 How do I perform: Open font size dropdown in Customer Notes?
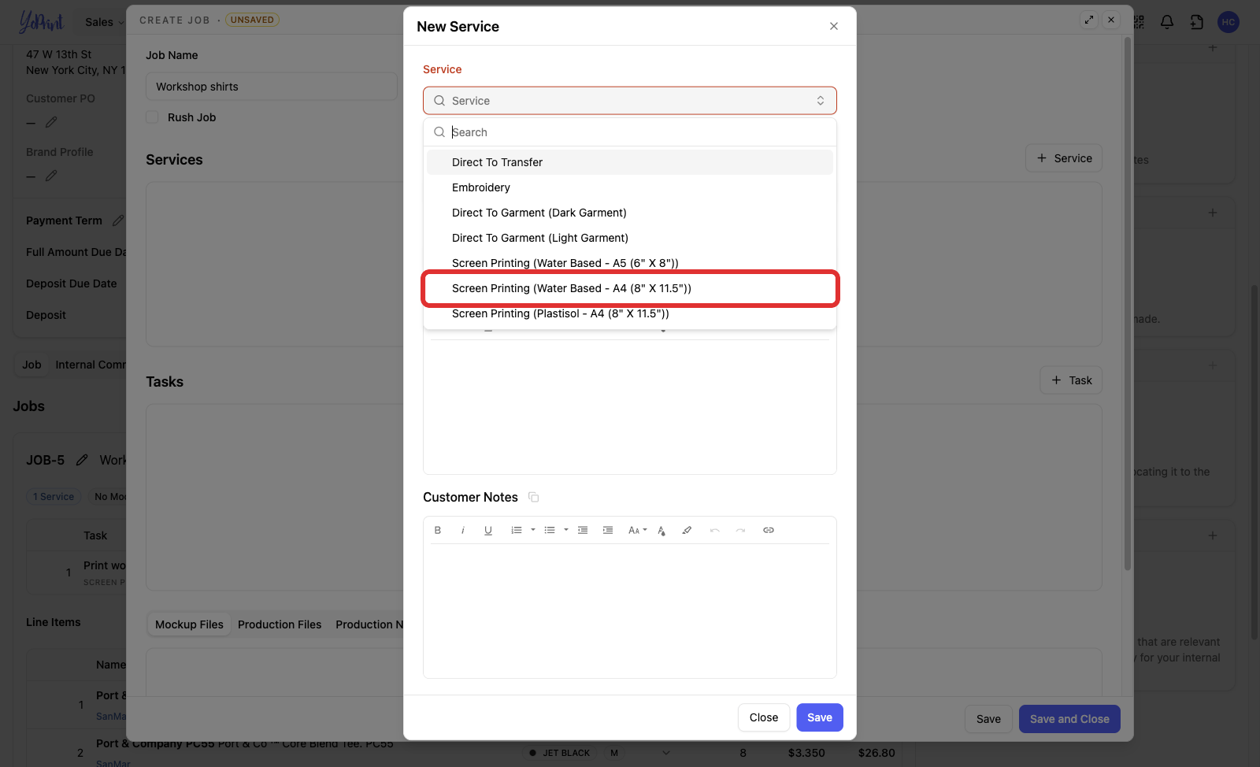[x=637, y=530]
